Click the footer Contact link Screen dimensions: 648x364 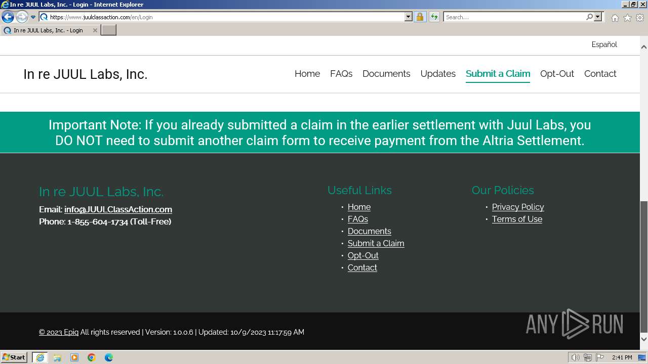(x=362, y=267)
